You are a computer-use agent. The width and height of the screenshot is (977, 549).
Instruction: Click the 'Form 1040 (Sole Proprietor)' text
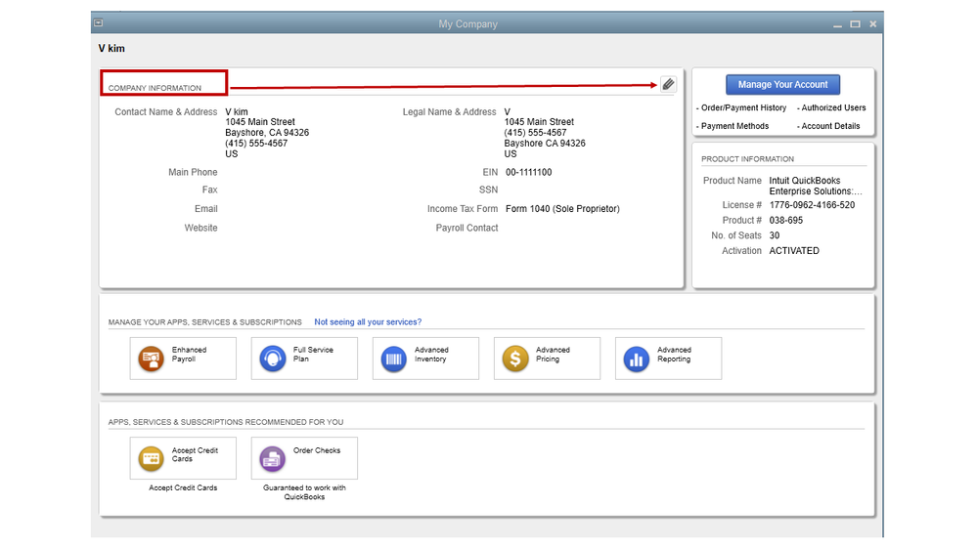point(562,208)
